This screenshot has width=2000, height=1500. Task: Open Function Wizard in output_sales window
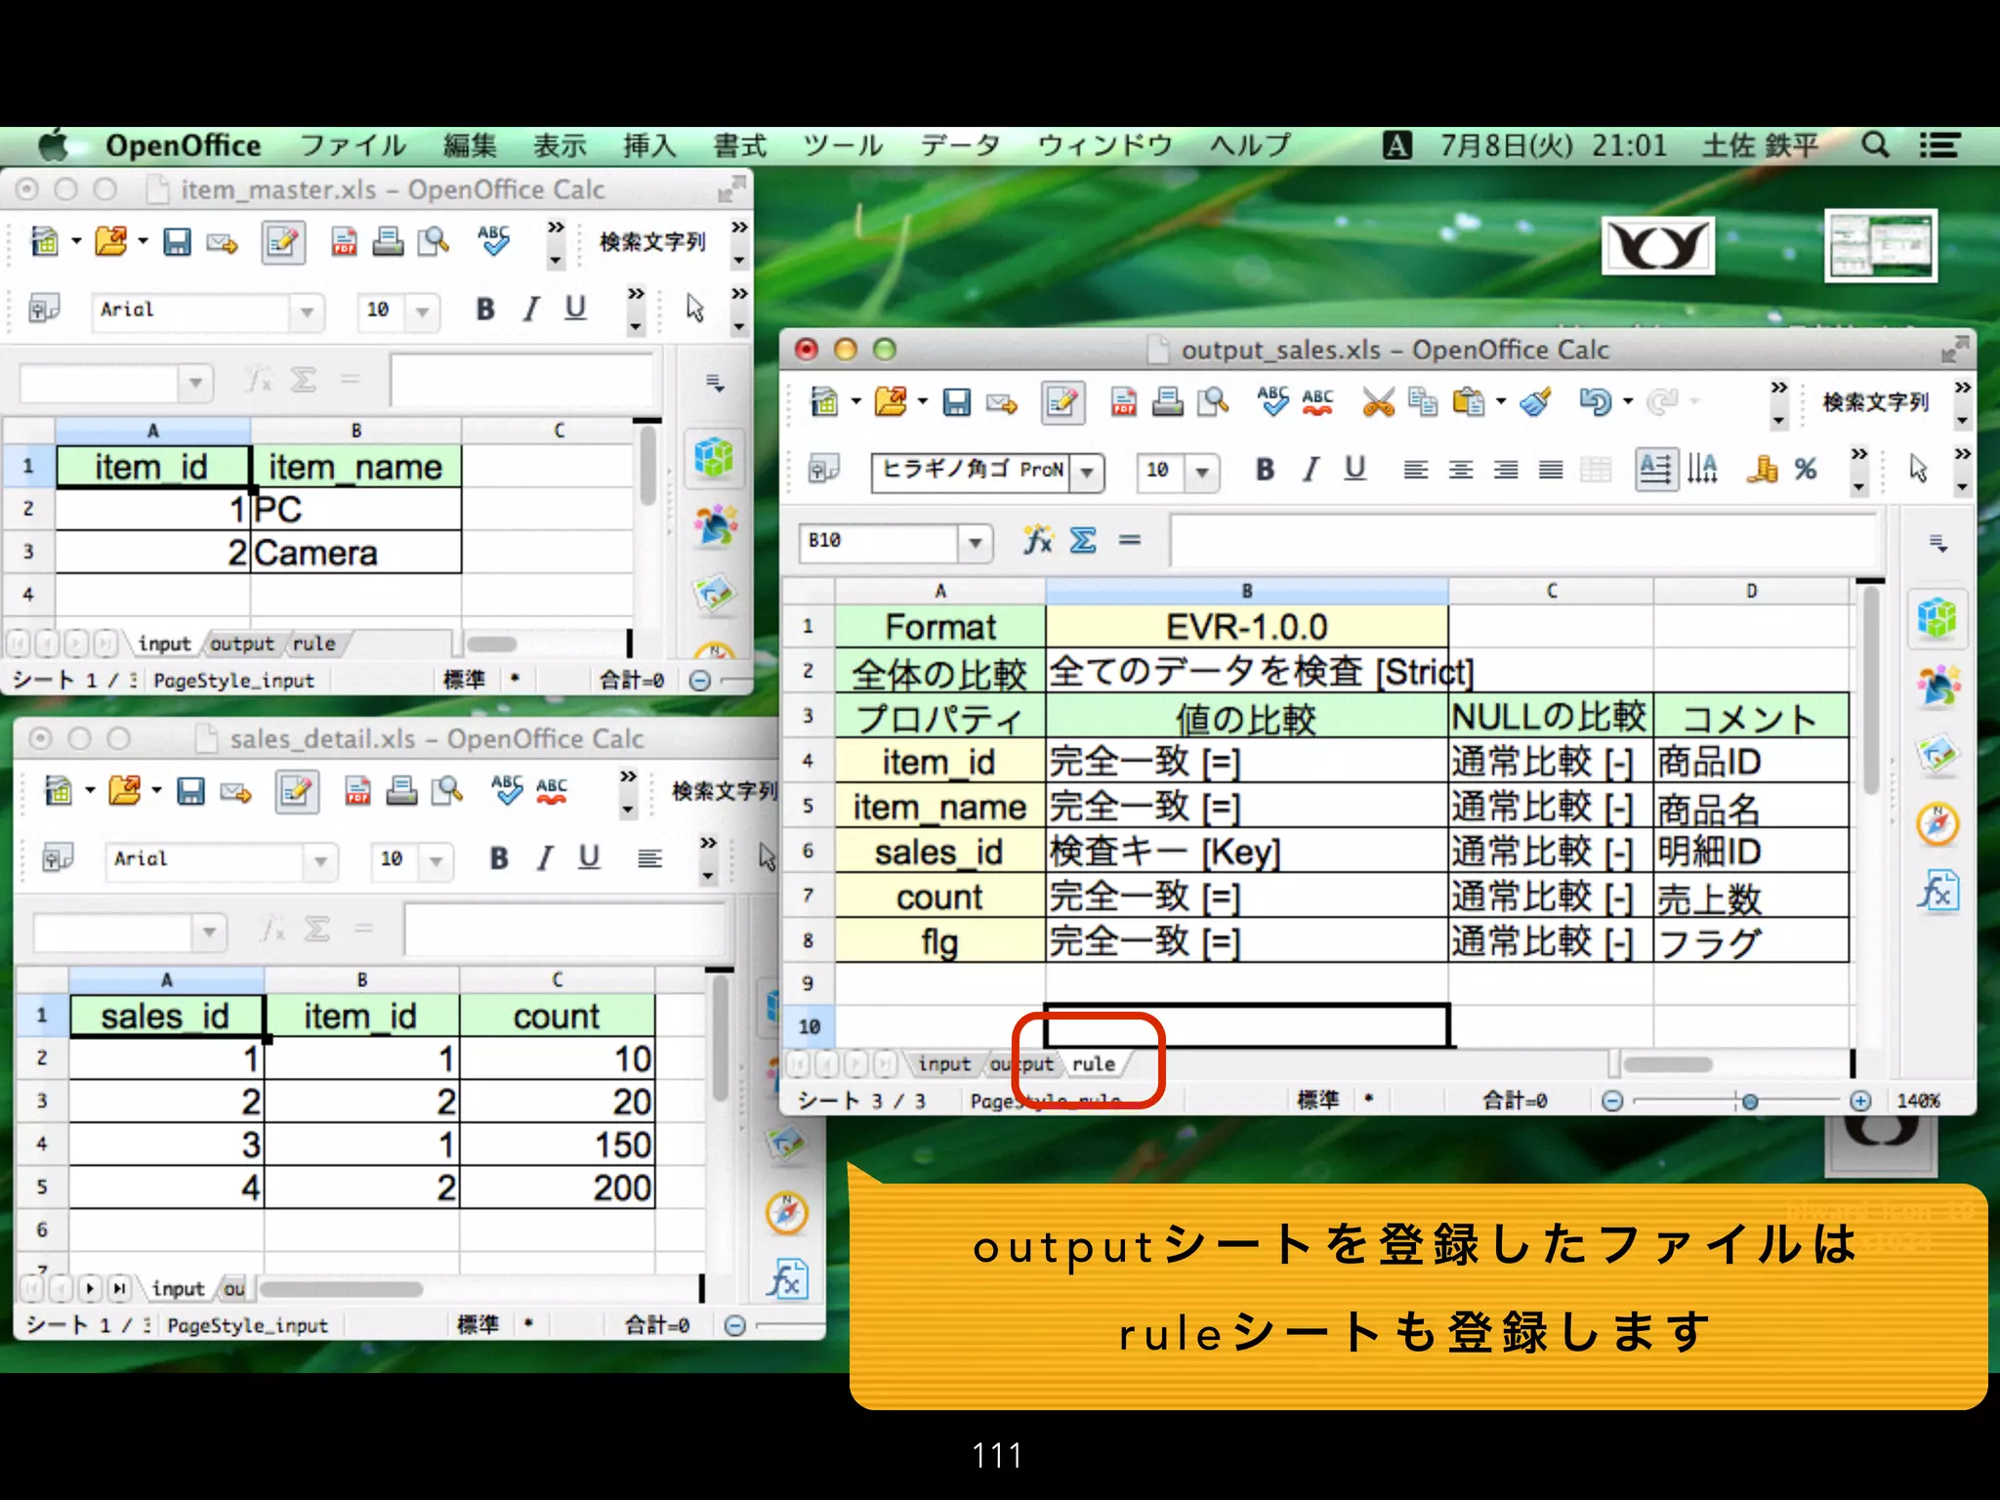click(1037, 540)
